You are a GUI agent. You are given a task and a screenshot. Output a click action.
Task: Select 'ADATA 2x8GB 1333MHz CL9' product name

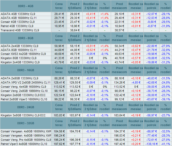pos(20,78)
